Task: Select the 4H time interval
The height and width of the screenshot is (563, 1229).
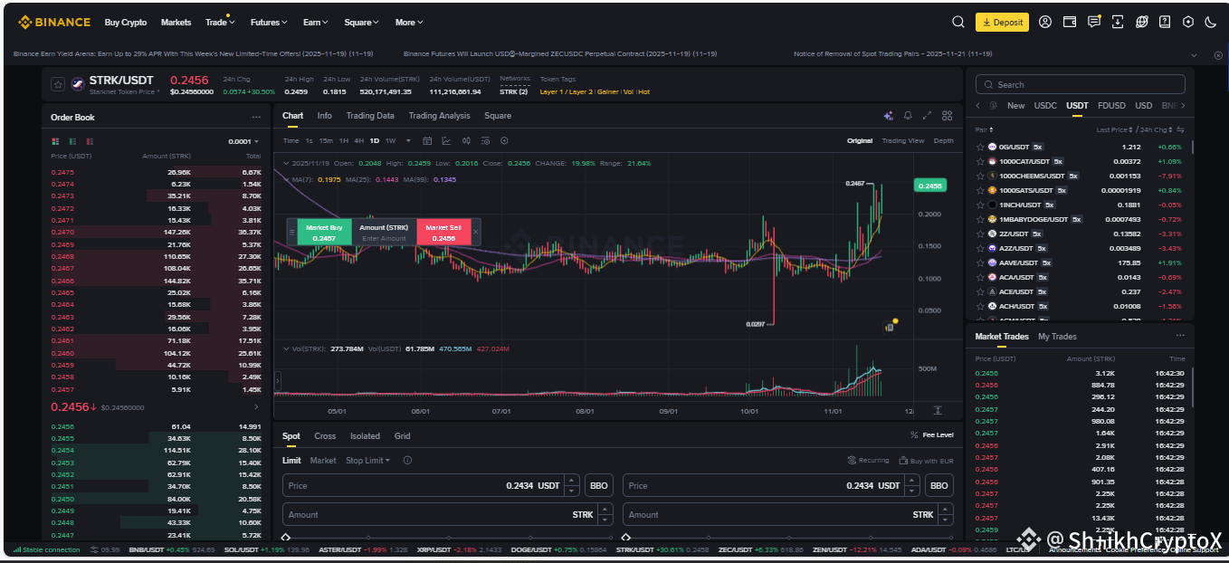Action: 359,140
